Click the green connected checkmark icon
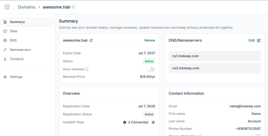 pos(125,122)
